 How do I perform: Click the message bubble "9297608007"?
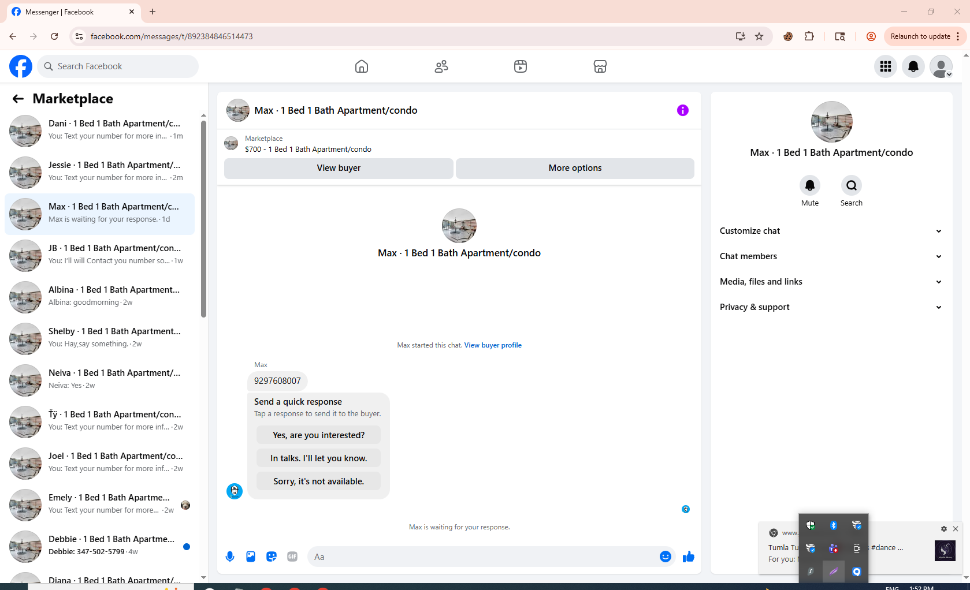[277, 381]
